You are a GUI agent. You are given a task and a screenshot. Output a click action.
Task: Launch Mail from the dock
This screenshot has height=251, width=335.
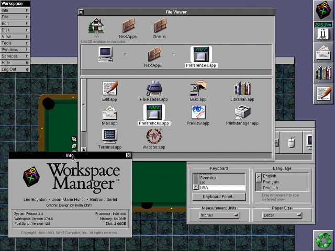point(323,52)
